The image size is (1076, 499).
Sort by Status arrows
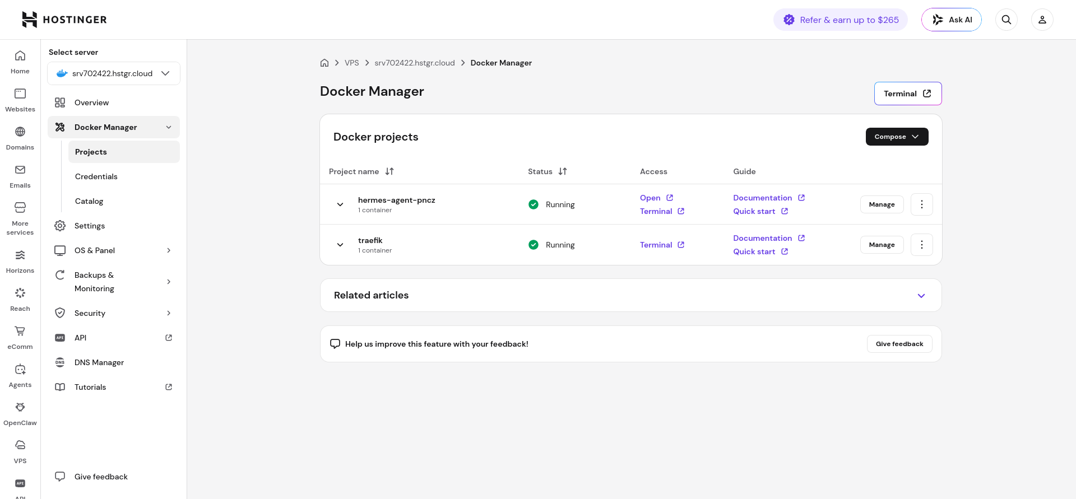click(563, 171)
